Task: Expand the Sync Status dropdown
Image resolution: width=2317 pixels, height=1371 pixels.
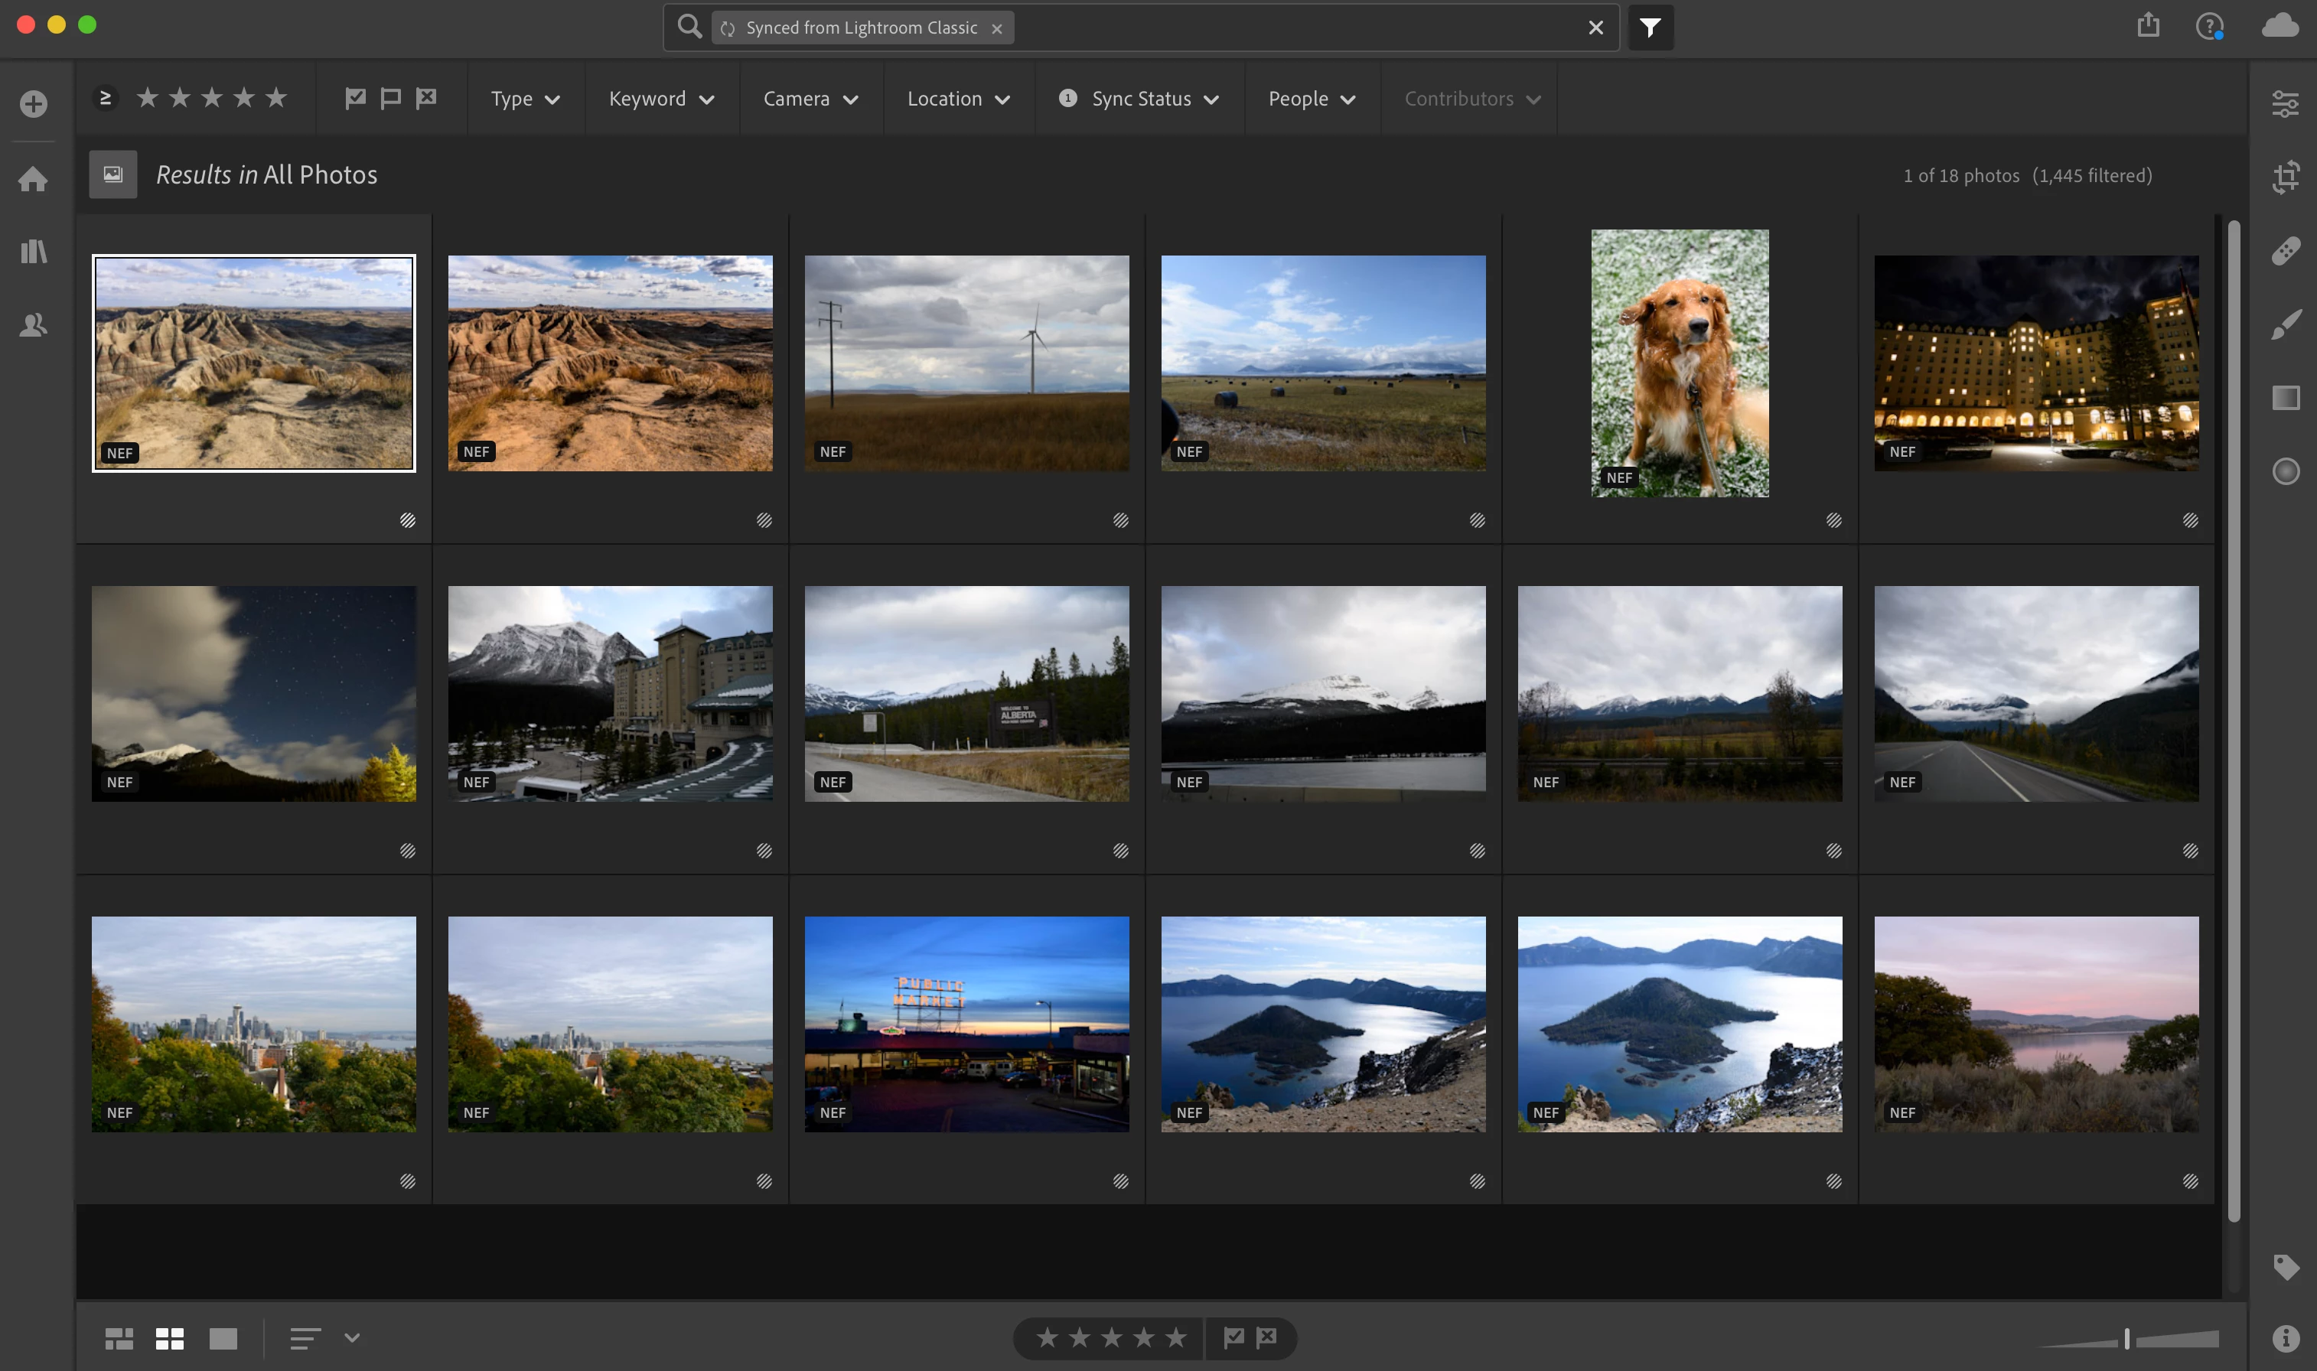Action: pos(1141,99)
